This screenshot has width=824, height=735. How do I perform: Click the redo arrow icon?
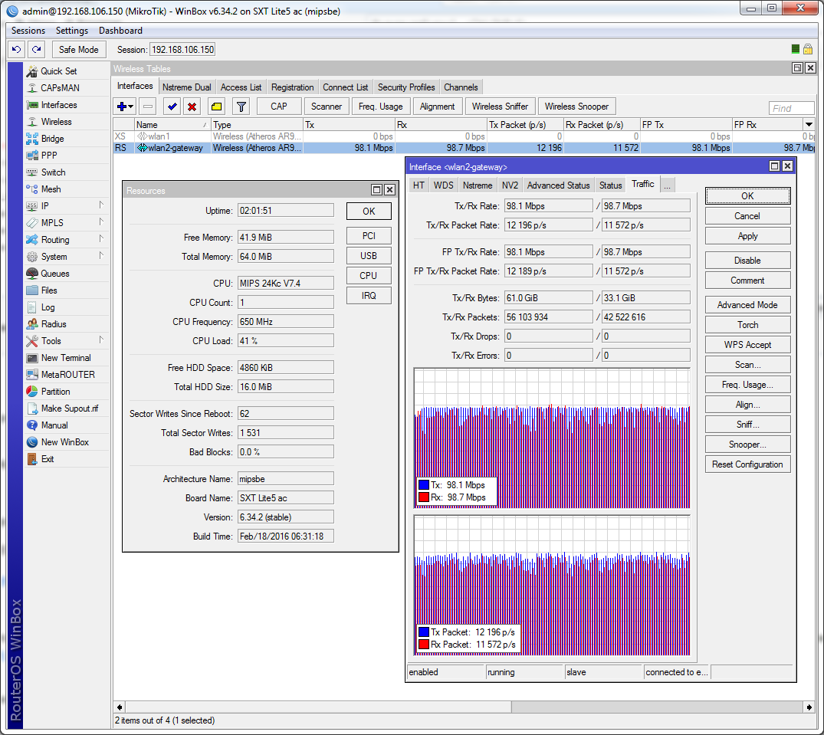tap(36, 49)
